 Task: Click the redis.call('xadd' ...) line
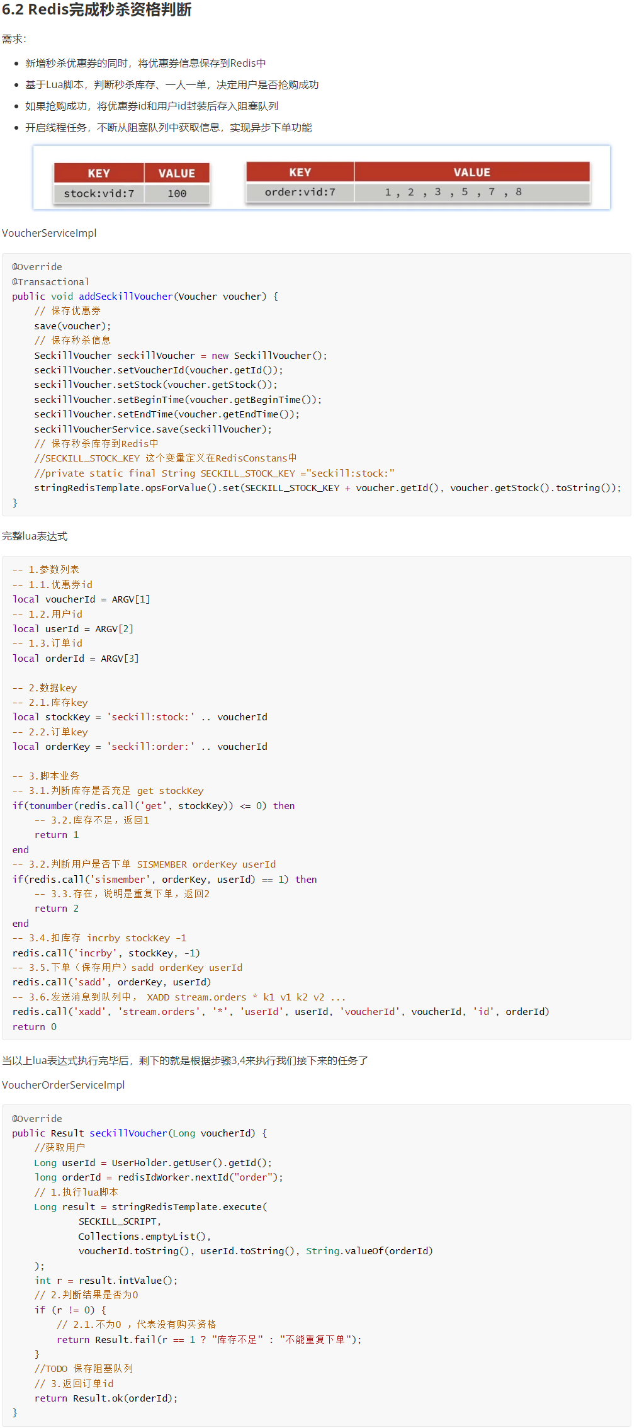point(281,1012)
